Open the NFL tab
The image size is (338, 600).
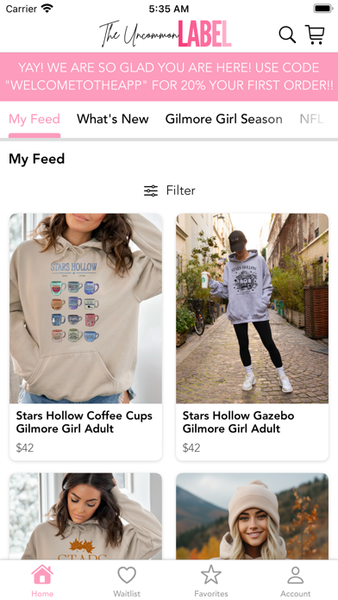click(311, 119)
